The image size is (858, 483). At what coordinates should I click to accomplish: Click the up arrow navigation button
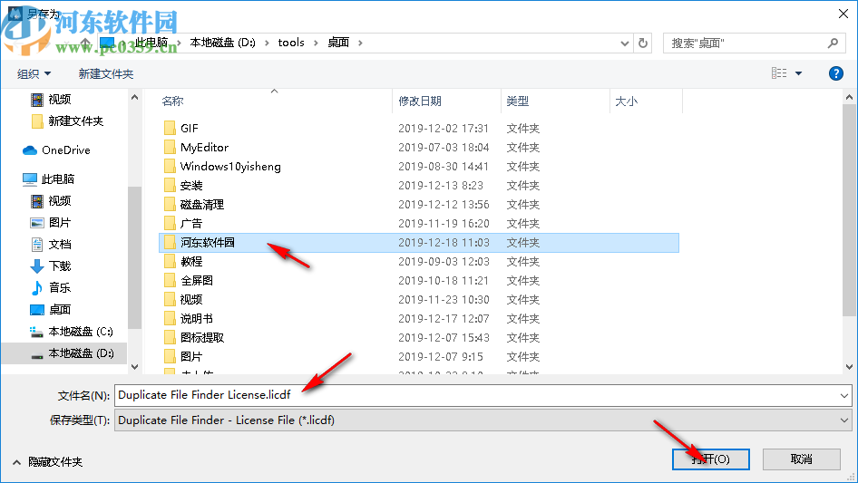pyautogui.click(x=85, y=43)
